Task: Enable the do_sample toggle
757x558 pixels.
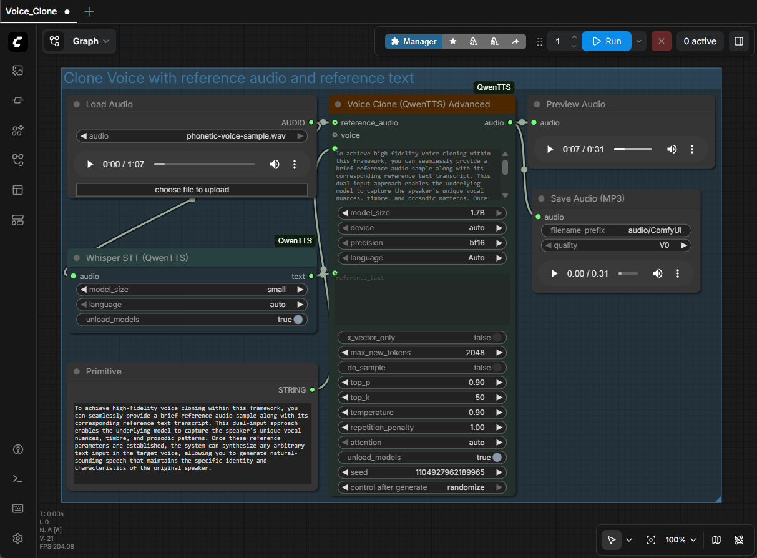Action: 497,368
